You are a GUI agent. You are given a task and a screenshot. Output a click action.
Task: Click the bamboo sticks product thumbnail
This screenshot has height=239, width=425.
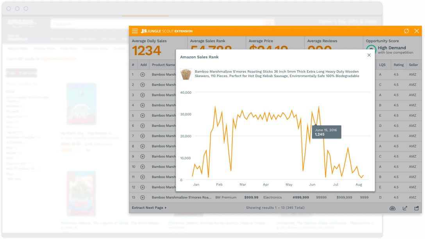point(186,74)
